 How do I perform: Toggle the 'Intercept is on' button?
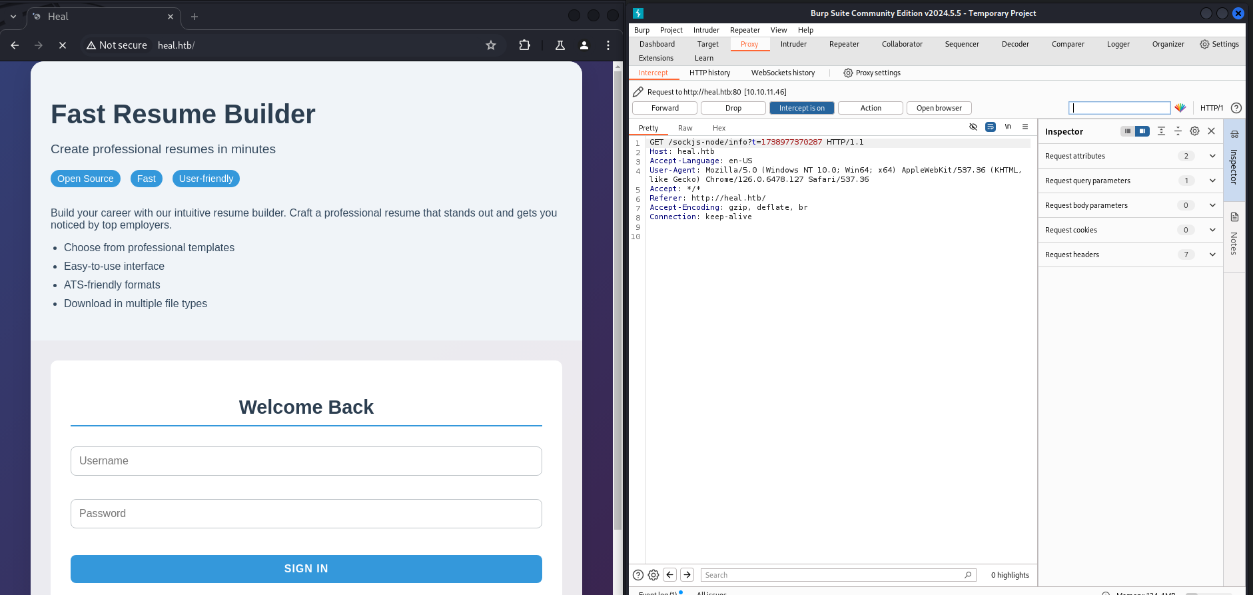pos(801,108)
